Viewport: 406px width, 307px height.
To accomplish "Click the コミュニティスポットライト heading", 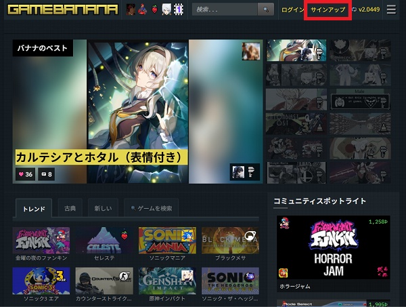I will point(320,201).
